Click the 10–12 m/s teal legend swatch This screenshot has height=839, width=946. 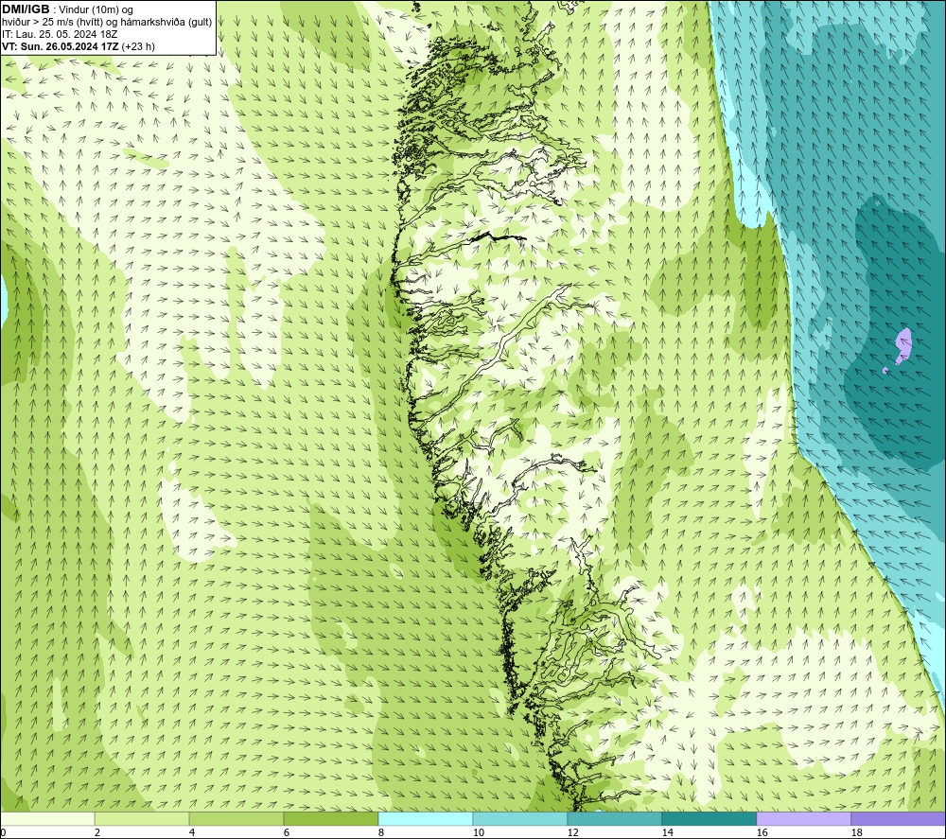[x=520, y=818]
